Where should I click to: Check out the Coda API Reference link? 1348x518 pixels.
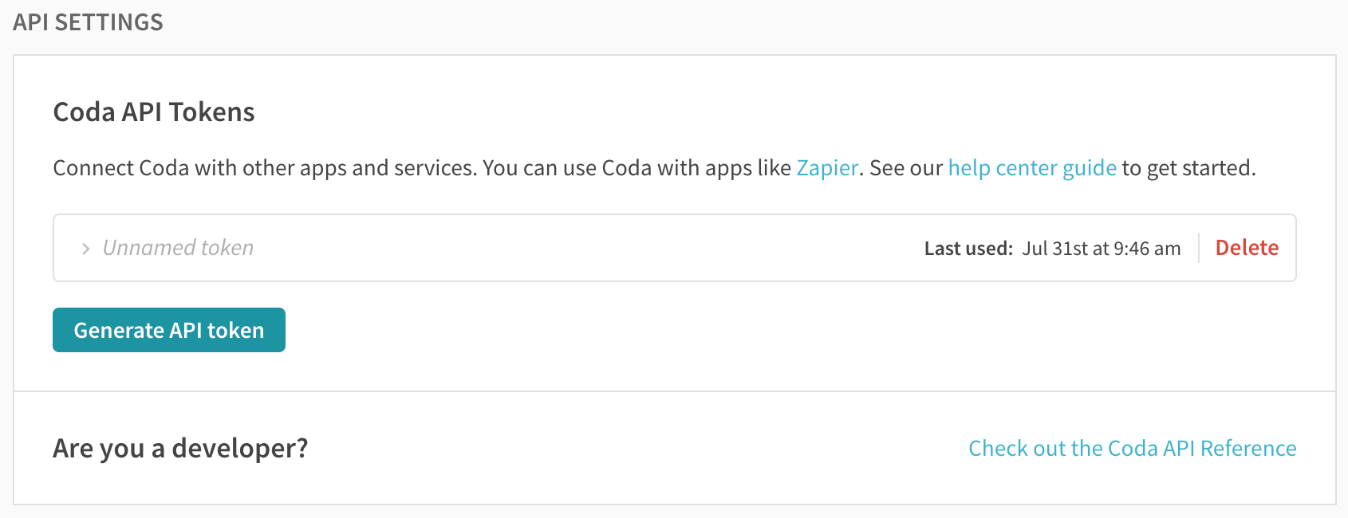[x=1132, y=449]
